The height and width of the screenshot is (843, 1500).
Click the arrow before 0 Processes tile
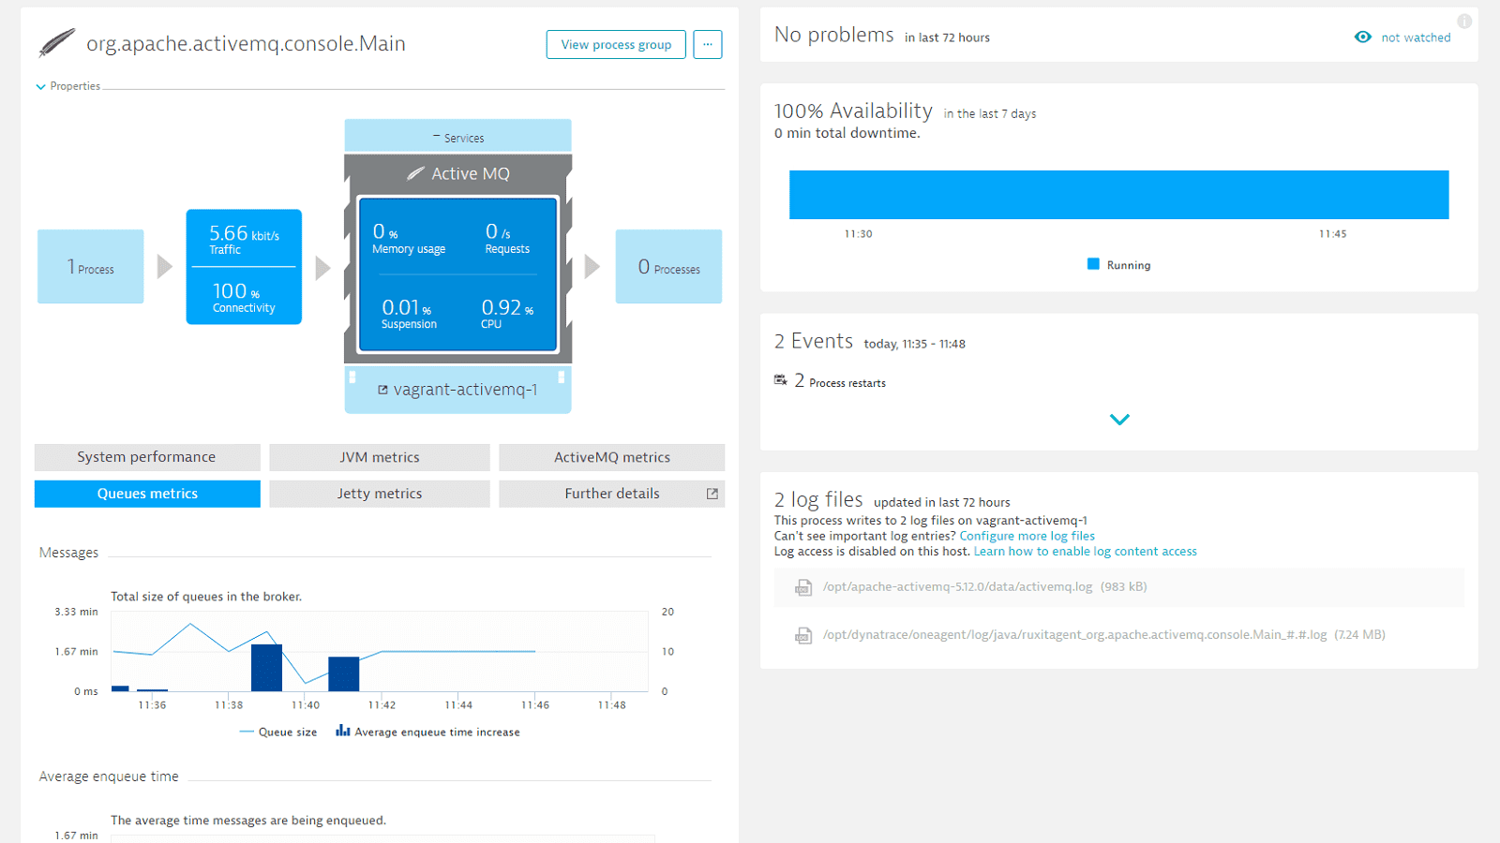(592, 267)
